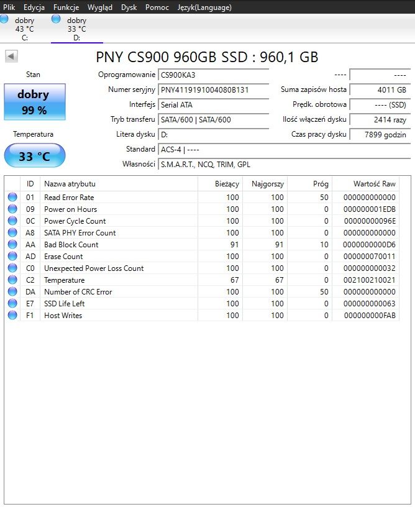The image size is (415, 507).
Task: Click the Czas pracy dysku value 7899 godzin
Action: (x=380, y=134)
